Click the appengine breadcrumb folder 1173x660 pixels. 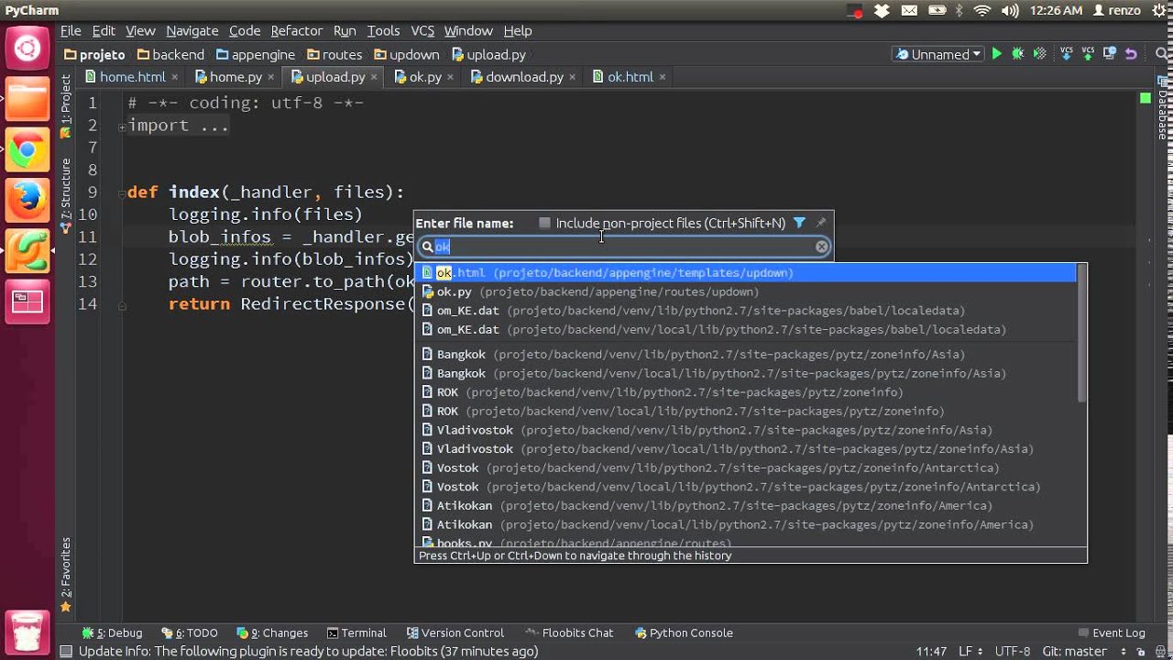coord(256,54)
